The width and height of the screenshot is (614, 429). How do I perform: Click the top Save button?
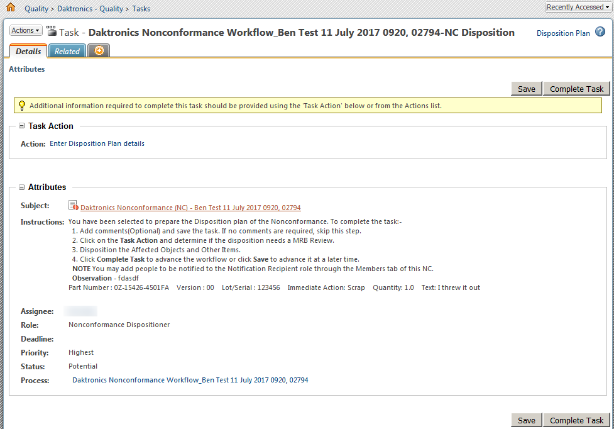coord(526,89)
